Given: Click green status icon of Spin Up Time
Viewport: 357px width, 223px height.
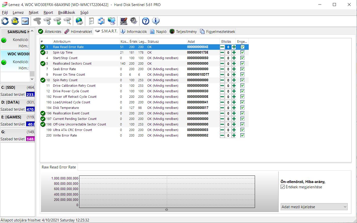Looking at the screenshot, I should coord(43,53).
